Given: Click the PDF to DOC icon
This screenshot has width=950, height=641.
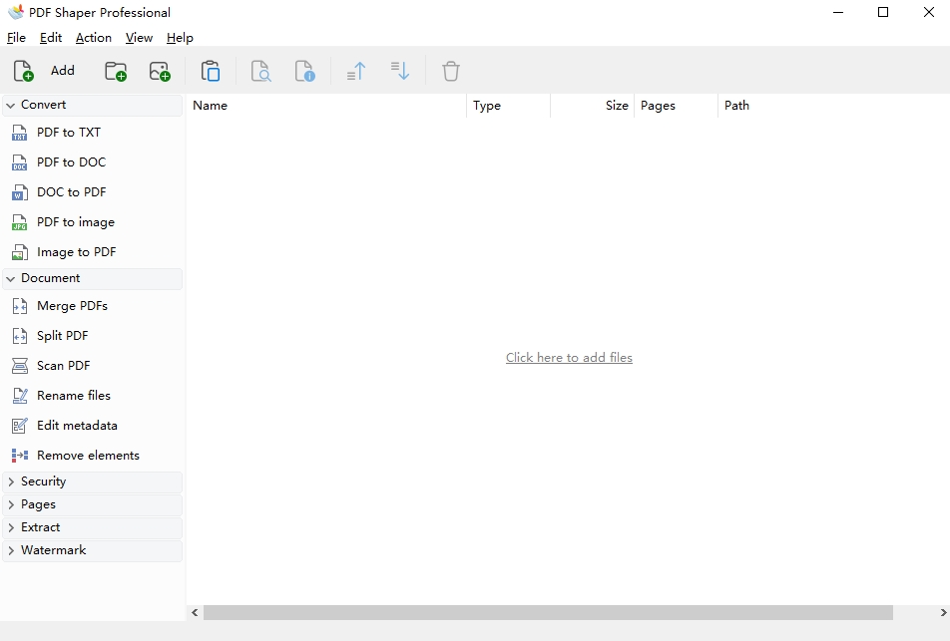Looking at the screenshot, I should pyautogui.click(x=19, y=162).
